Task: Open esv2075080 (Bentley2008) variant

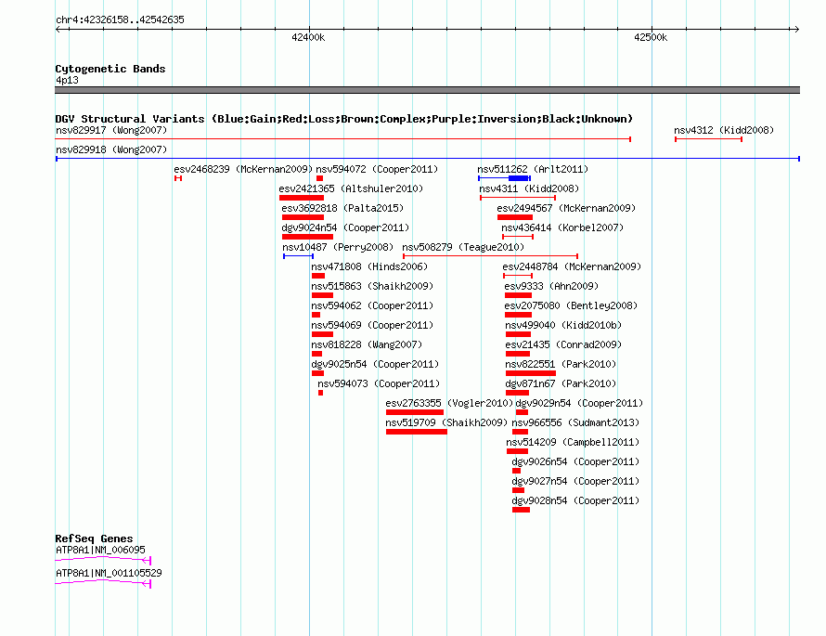Action: pos(571,305)
